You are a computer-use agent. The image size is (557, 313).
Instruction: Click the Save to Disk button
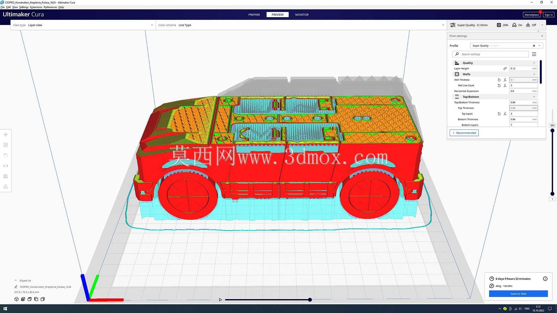(518, 294)
